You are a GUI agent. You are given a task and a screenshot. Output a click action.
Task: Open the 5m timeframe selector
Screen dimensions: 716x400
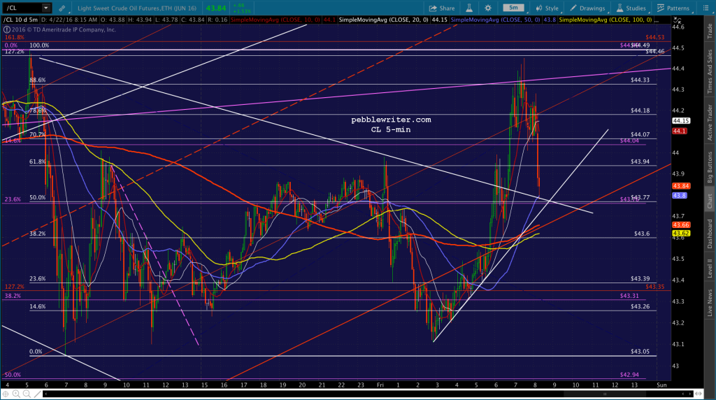(513, 8)
